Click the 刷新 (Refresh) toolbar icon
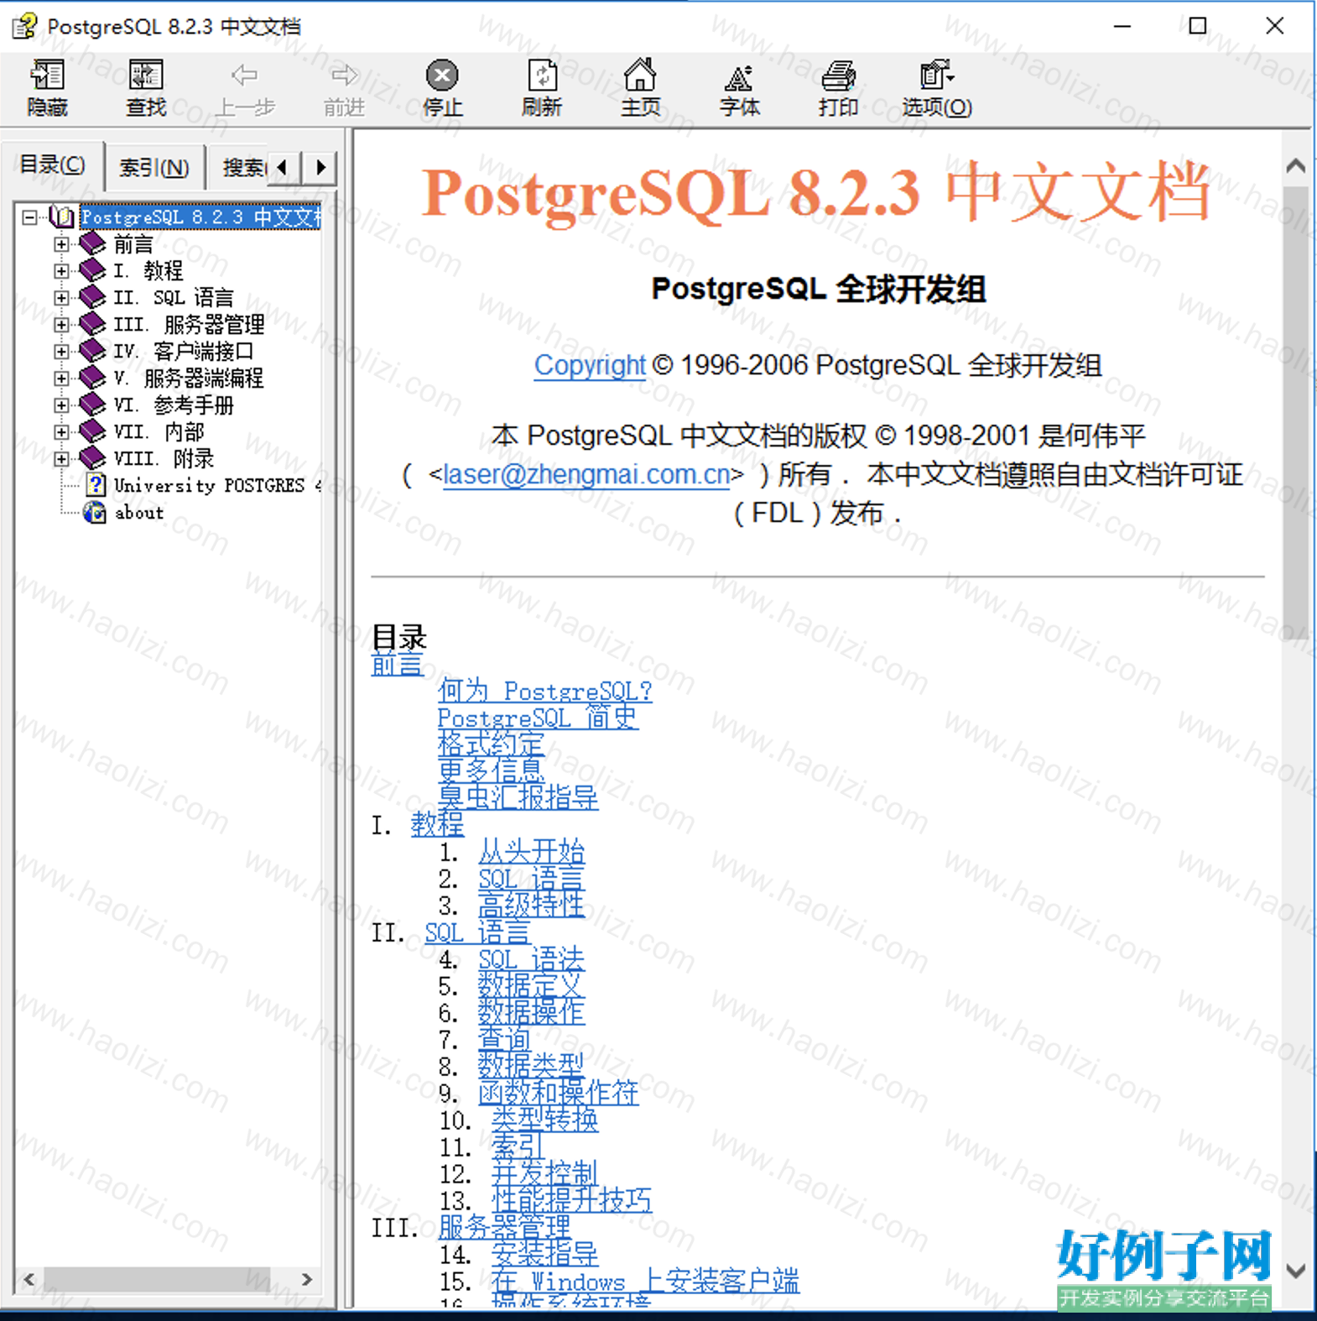Screen dimensions: 1317x1321 click(542, 75)
